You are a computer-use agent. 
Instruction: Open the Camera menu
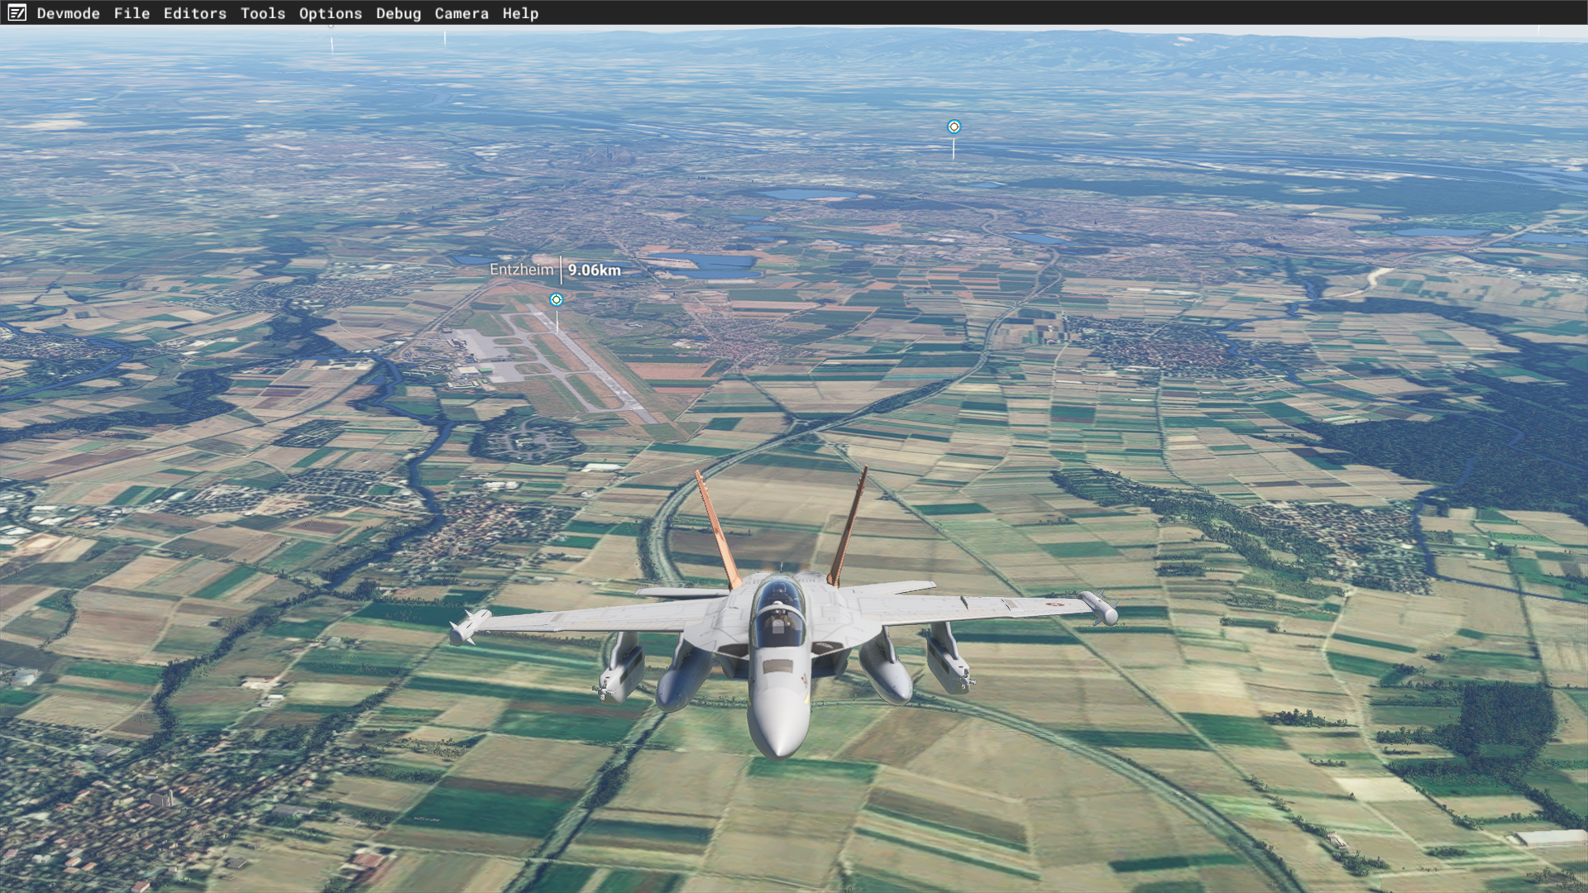coord(461,13)
